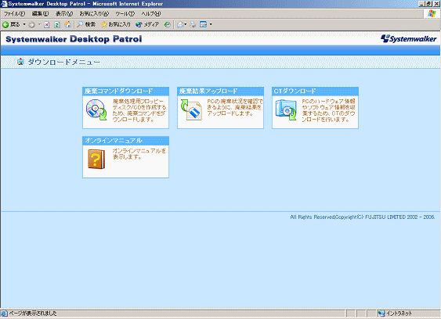Open the File (ファイル) menu
Screen dimensions: 441x319
pos(14,13)
